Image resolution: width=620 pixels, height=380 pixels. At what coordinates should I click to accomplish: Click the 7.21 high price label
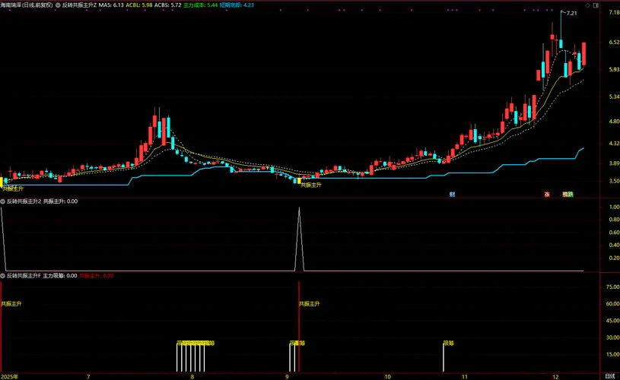tap(571, 13)
